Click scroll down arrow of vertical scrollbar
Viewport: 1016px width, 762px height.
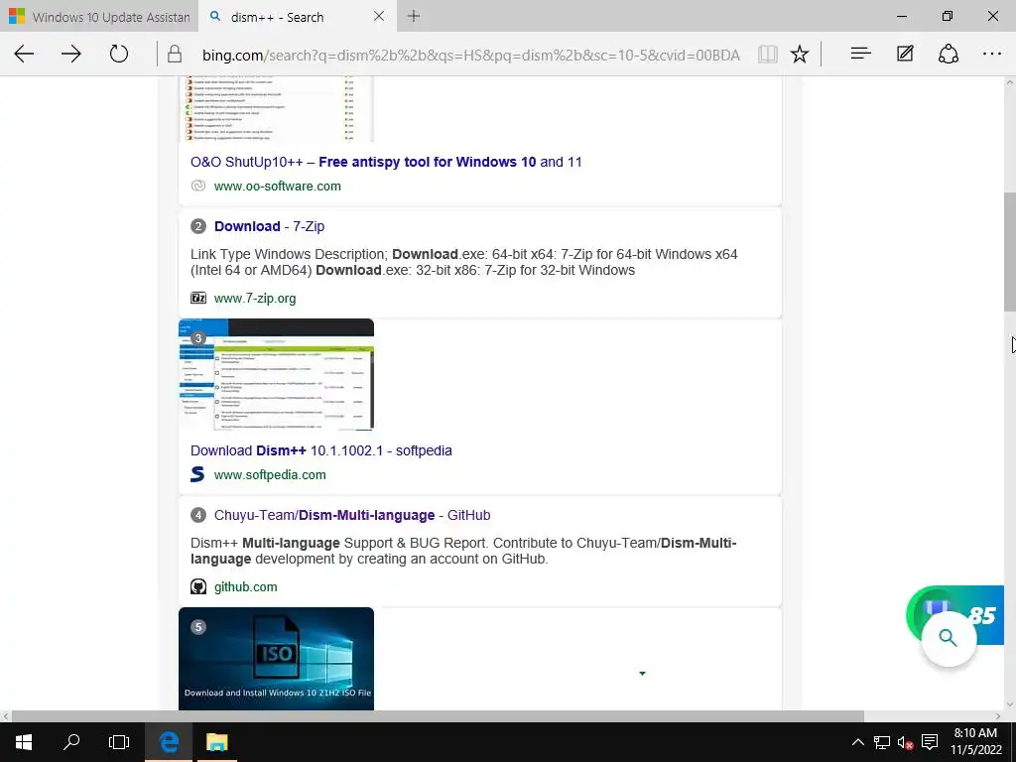point(1009,704)
